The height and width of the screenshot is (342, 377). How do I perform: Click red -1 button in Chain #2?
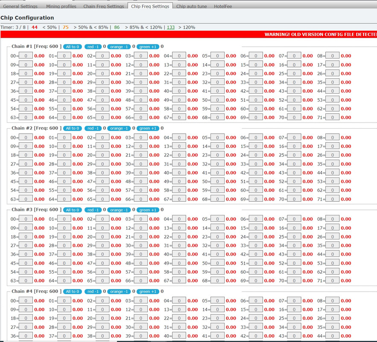pos(93,128)
